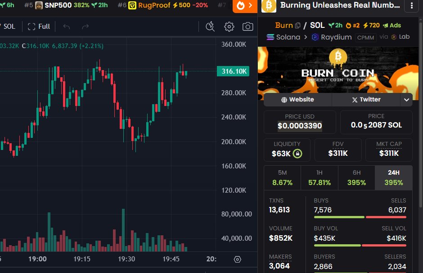This screenshot has height=273, width=423.
Task: Click the MKT CAP $311K value
Action: 389,154
